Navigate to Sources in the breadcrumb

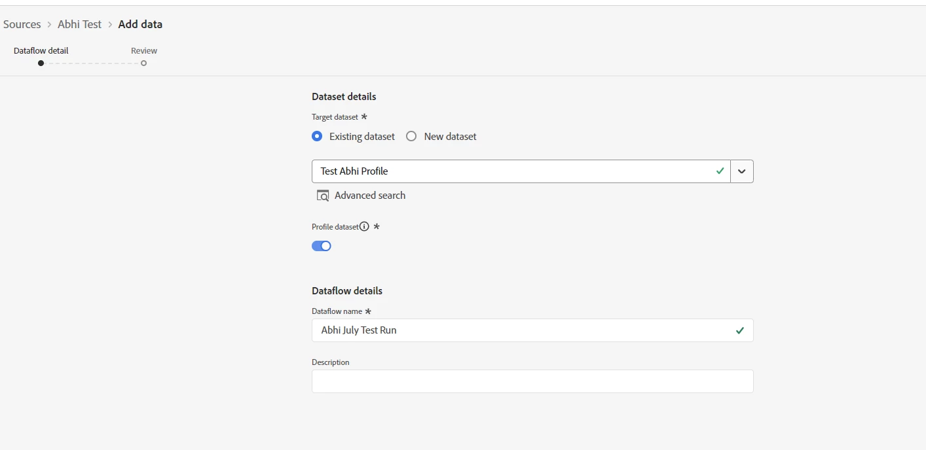pyautogui.click(x=22, y=24)
